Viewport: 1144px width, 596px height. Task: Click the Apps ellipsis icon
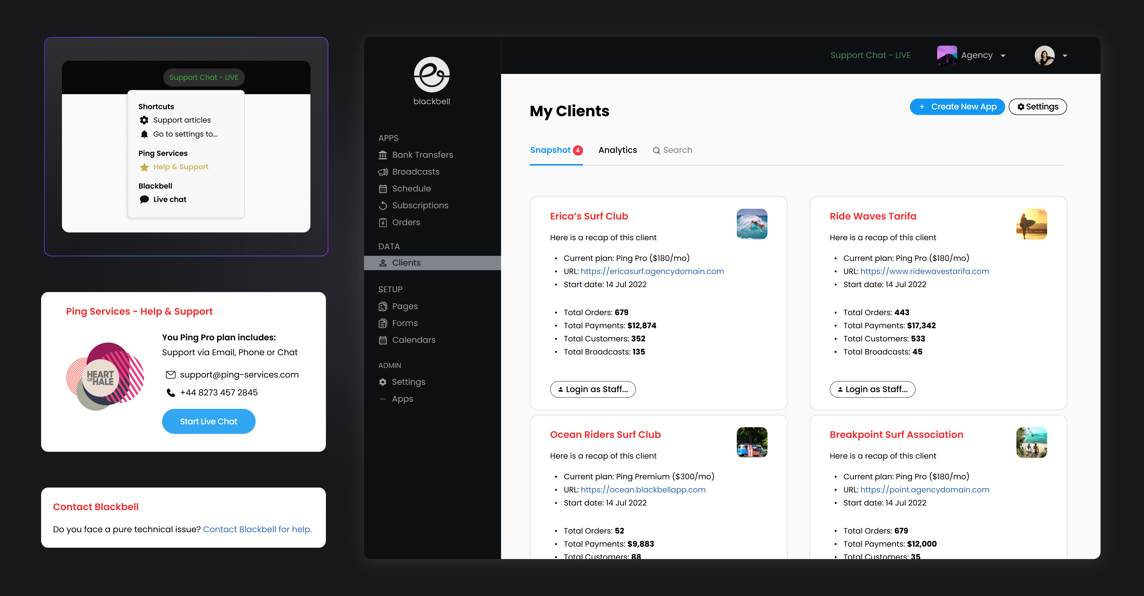coord(383,399)
